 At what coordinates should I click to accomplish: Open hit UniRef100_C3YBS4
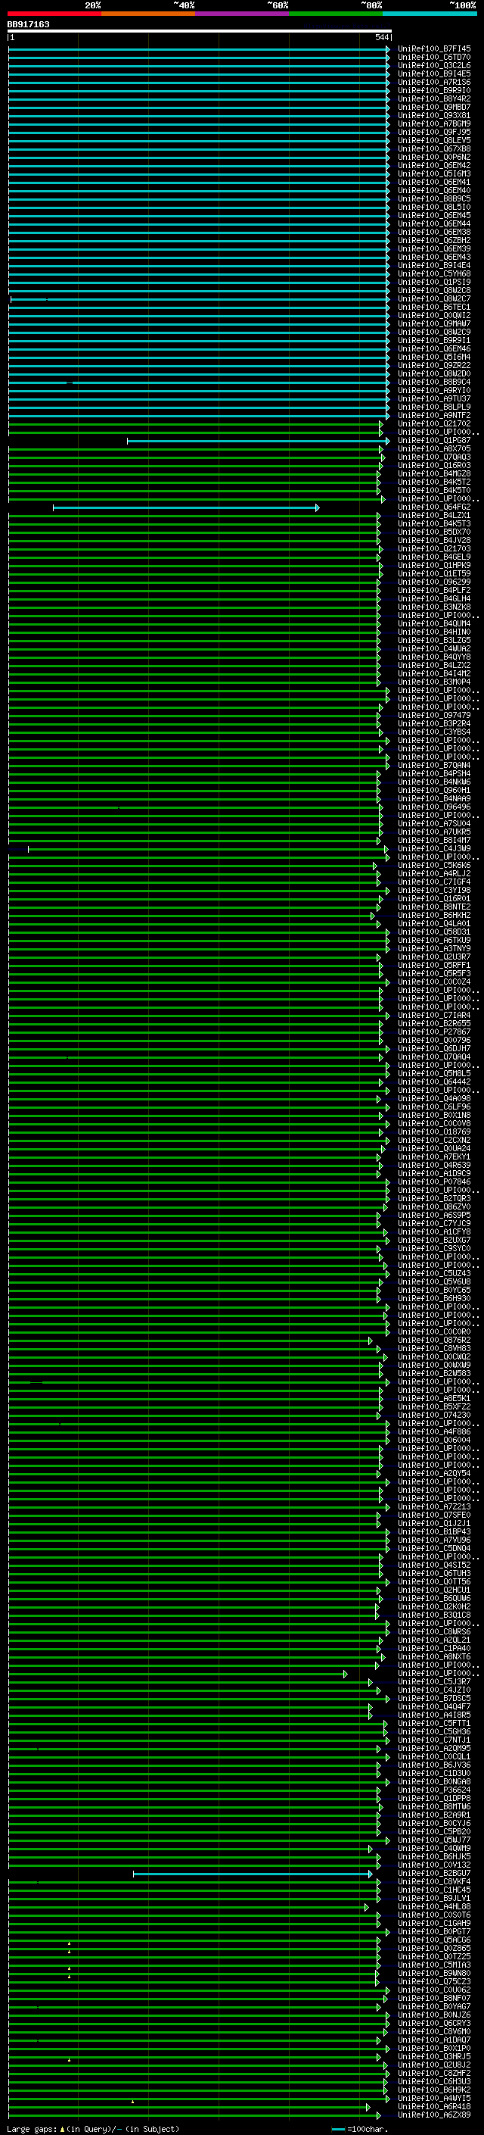[434, 732]
